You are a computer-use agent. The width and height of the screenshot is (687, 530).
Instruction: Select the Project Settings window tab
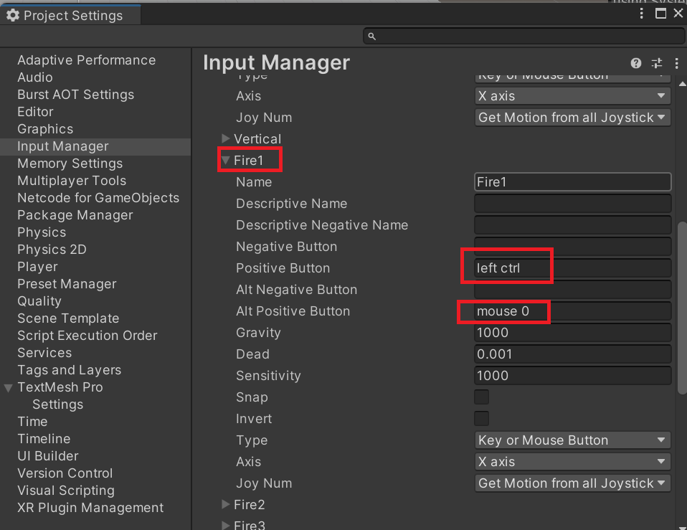click(72, 15)
